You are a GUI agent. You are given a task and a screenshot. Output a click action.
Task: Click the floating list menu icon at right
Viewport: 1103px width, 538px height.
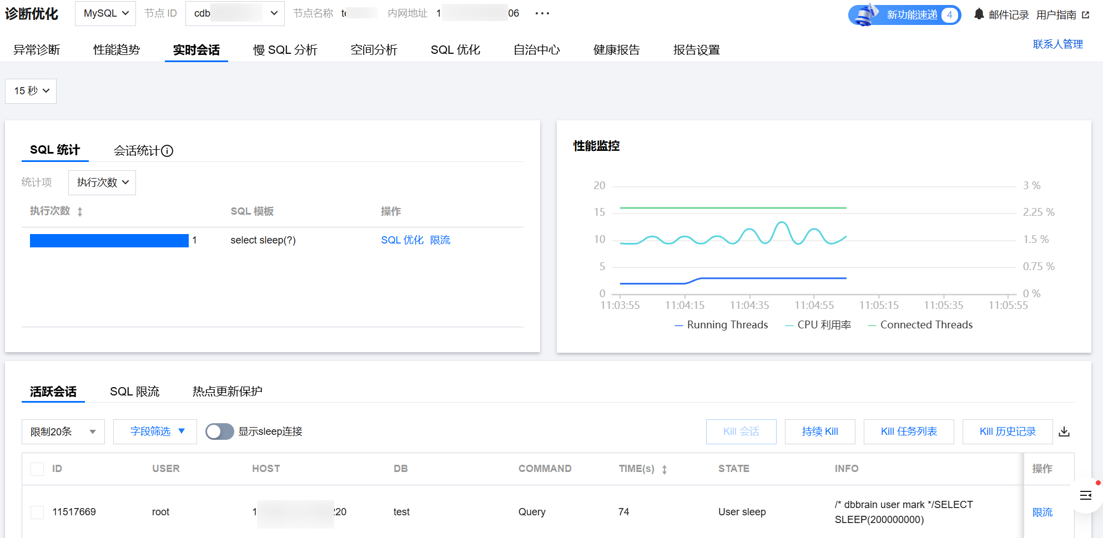tap(1086, 495)
